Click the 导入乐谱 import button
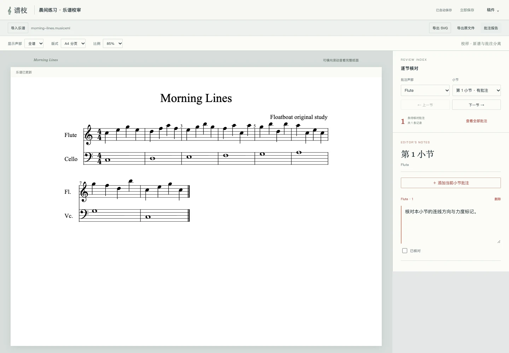The height and width of the screenshot is (353, 509). coord(18,28)
